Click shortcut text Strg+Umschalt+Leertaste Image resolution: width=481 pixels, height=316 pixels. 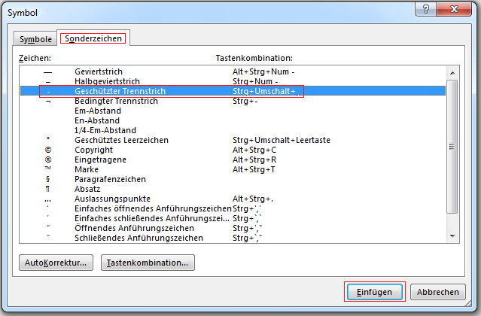click(282, 140)
